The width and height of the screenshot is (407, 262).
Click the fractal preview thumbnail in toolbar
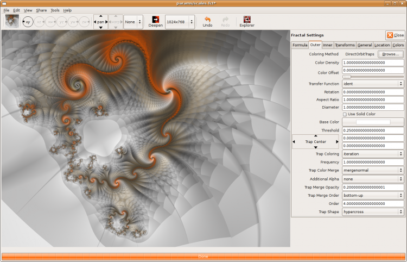click(12, 21)
